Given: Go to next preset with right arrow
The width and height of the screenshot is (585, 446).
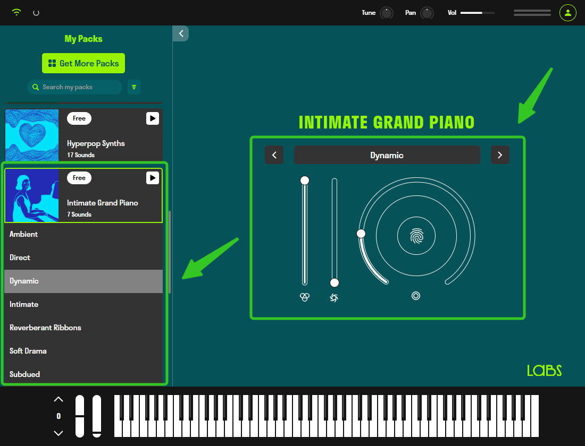Looking at the screenshot, I should click(500, 155).
